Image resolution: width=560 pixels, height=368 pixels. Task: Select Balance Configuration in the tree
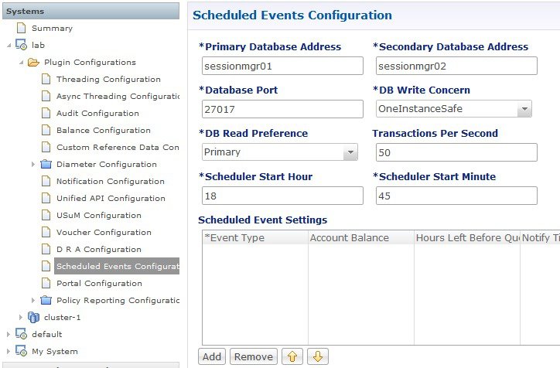click(103, 131)
